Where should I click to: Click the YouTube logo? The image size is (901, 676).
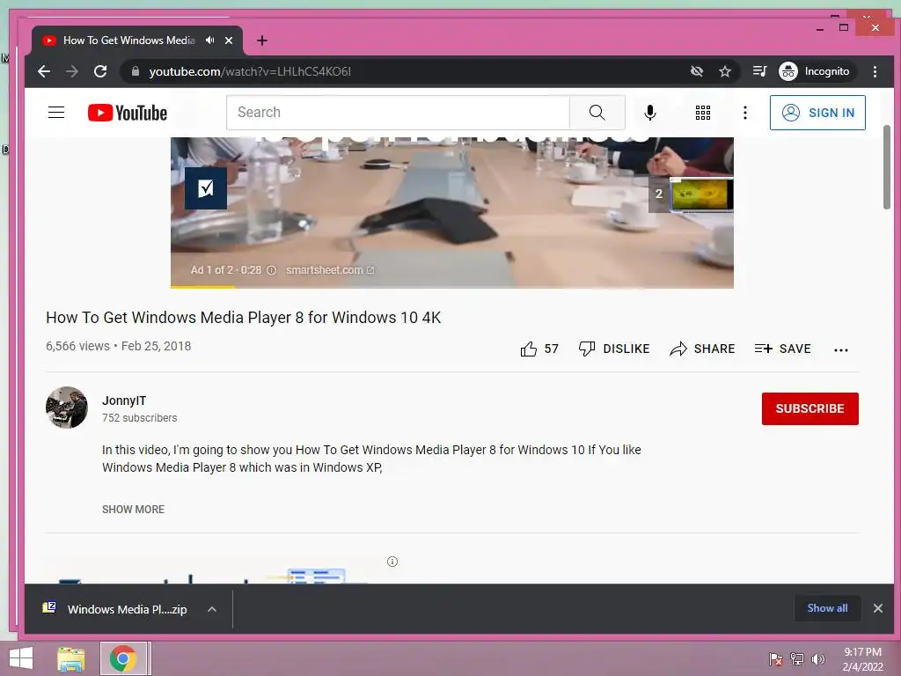pyautogui.click(x=128, y=113)
